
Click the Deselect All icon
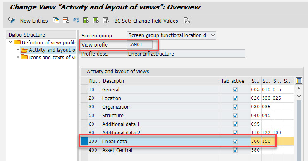click(x=106, y=20)
